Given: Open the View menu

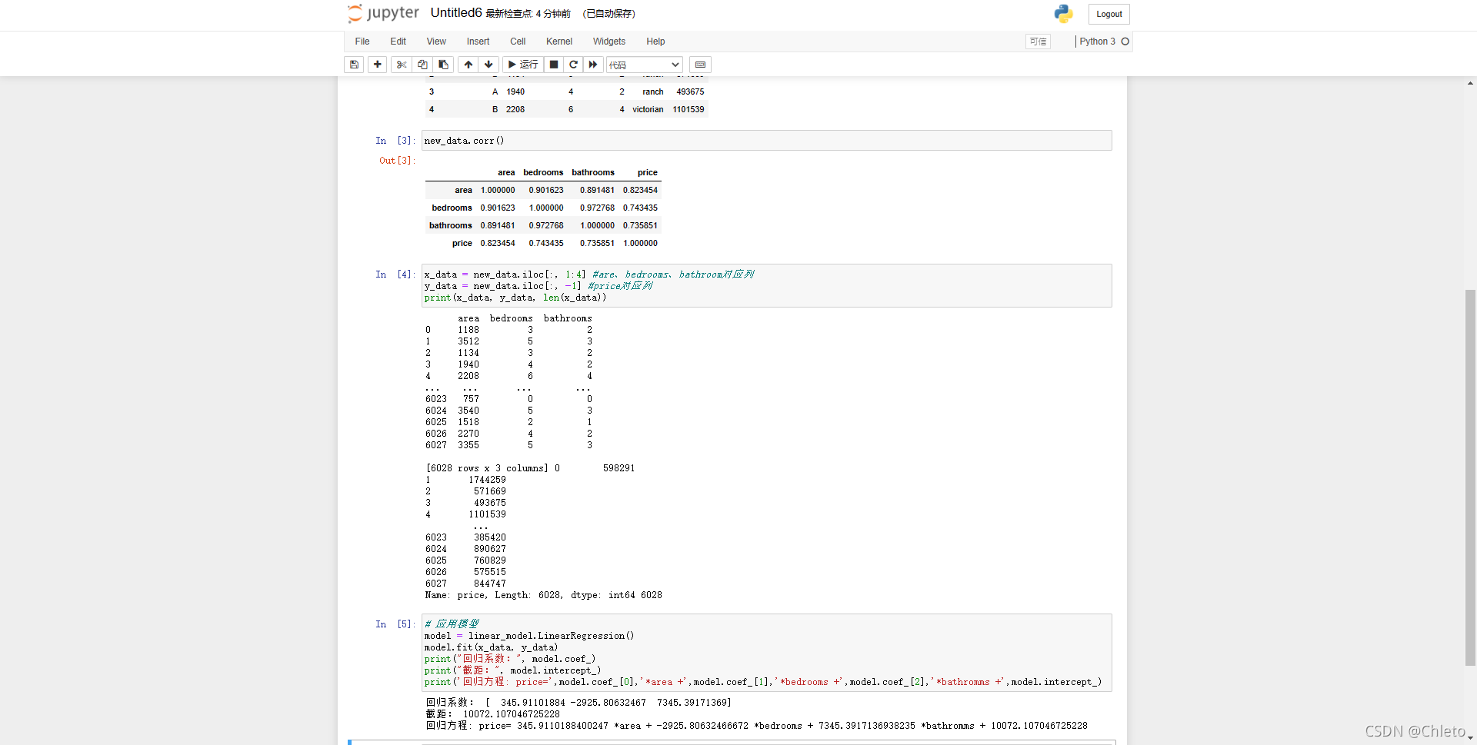Looking at the screenshot, I should (436, 42).
